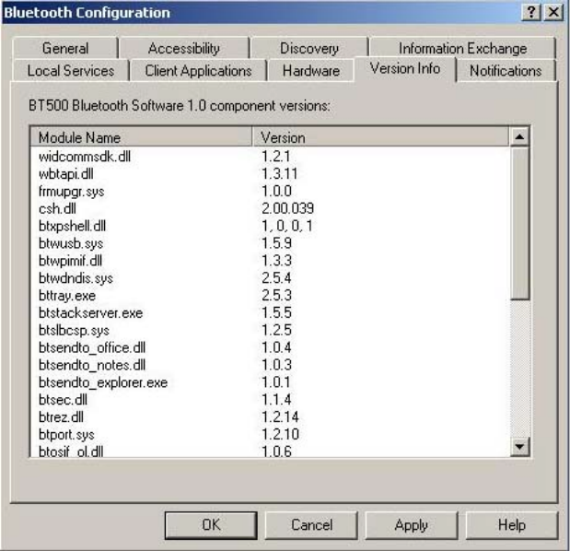Image resolution: width=570 pixels, height=551 pixels.
Task: Open the Discovery tab
Action: 309,48
